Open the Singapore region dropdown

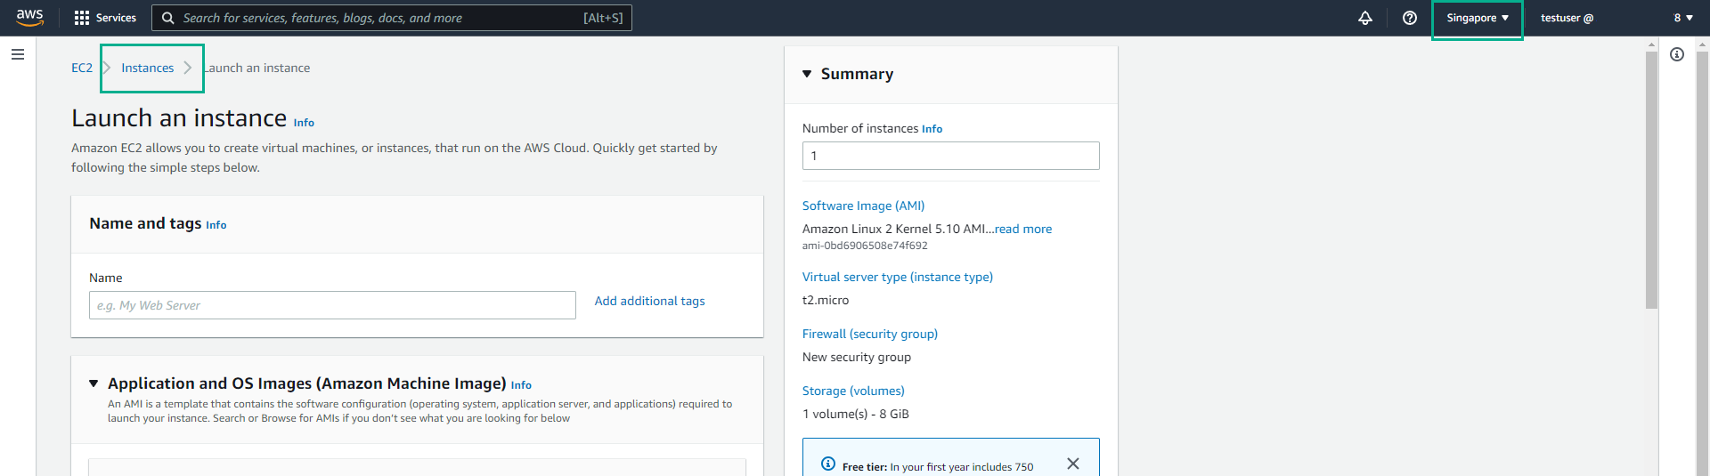click(1478, 18)
